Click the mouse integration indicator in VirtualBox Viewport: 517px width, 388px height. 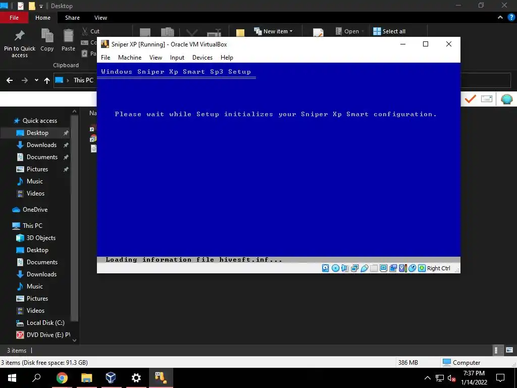point(412,268)
